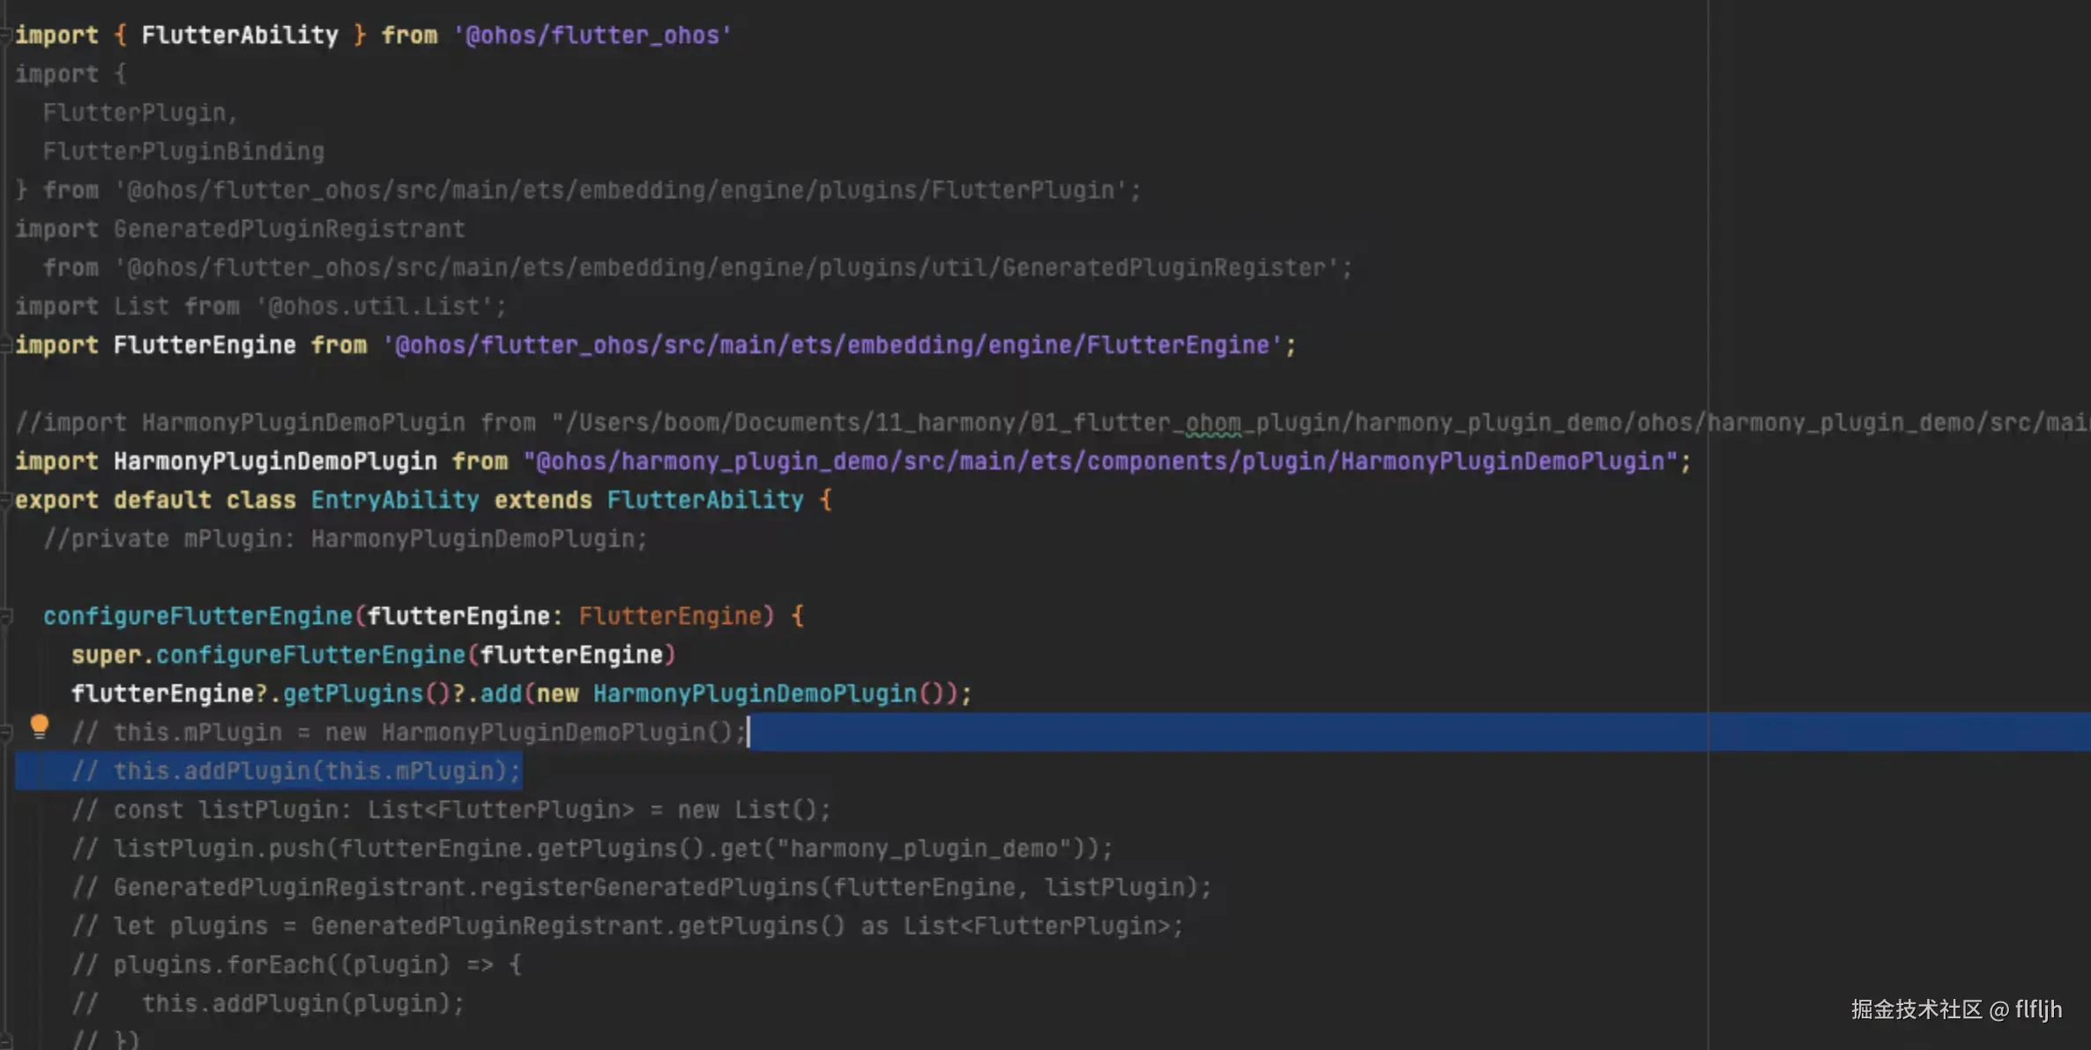Click HarmonyPluginDemoPlugin identifier in active import

click(x=275, y=462)
